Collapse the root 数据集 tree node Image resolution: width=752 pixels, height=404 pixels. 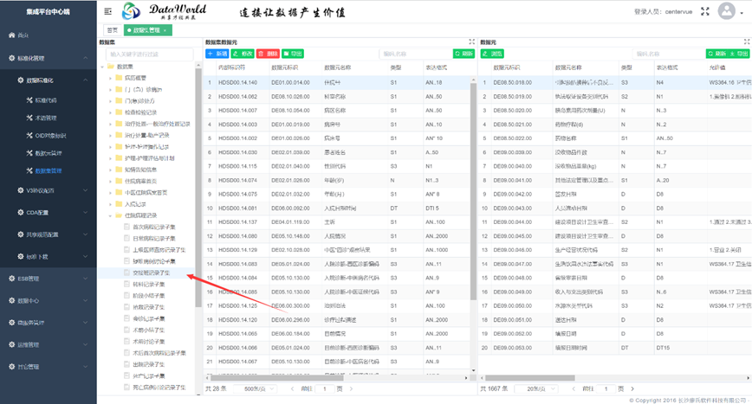[102, 67]
